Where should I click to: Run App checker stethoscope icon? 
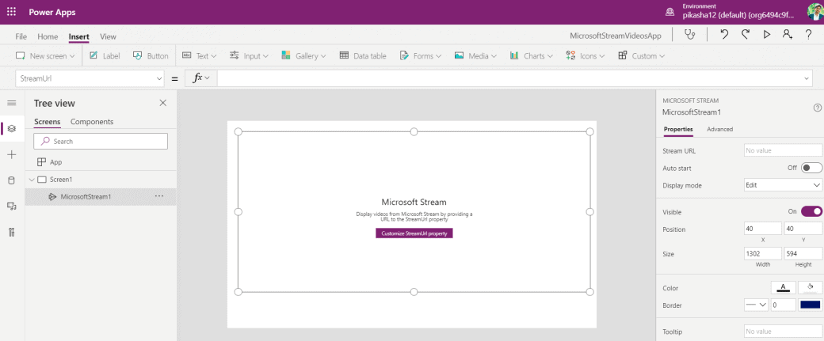click(x=689, y=35)
